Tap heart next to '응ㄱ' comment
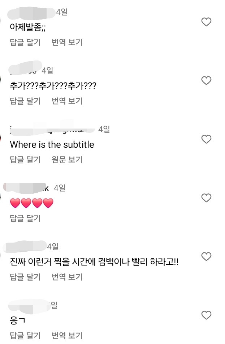 [206, 315]
